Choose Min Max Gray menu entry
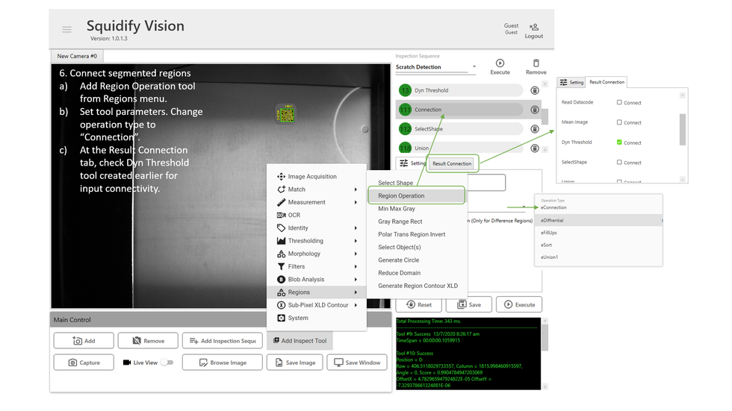Screen dimensions: 732x411 coord(417,209)
